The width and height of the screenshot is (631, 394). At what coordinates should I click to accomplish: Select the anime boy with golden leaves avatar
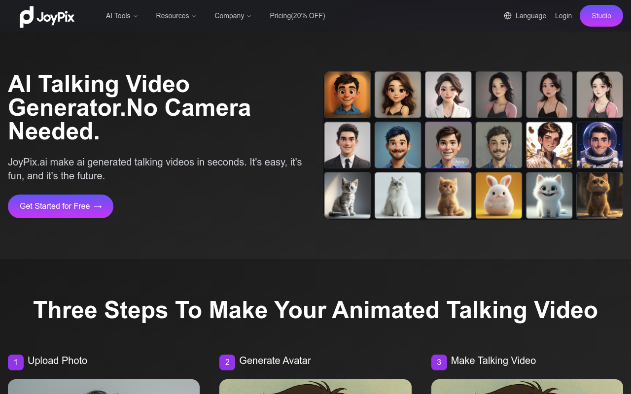click(549, 145)
